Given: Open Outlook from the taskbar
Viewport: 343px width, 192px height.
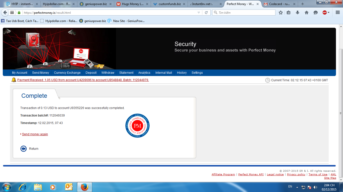Looking at the screenshot, I should (69, 187).
